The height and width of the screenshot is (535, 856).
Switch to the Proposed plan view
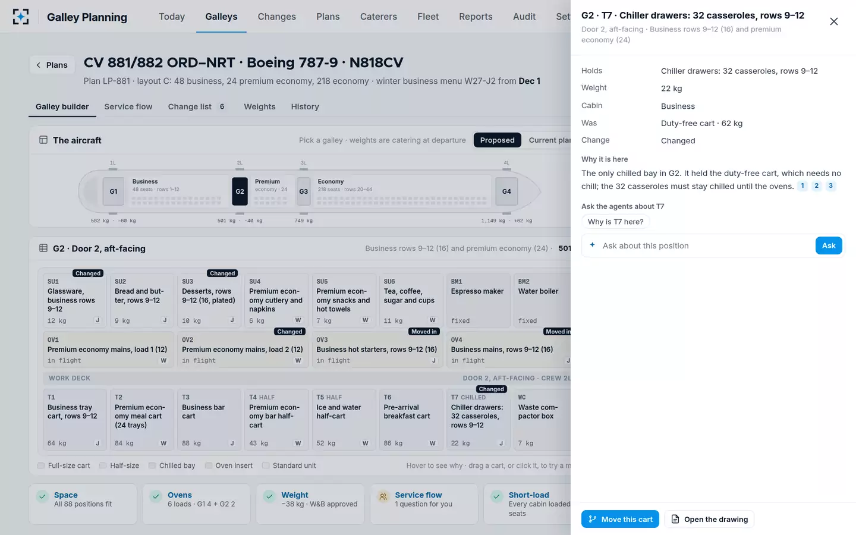pyautogui.click(x=498, y=140)
